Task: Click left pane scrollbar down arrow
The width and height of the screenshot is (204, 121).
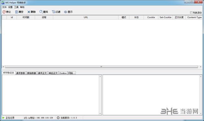Action: pyautogui.click(x=100, y=113)
